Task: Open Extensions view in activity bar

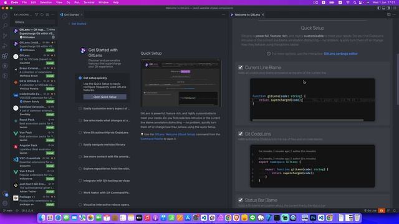Action: pos(5,56)
